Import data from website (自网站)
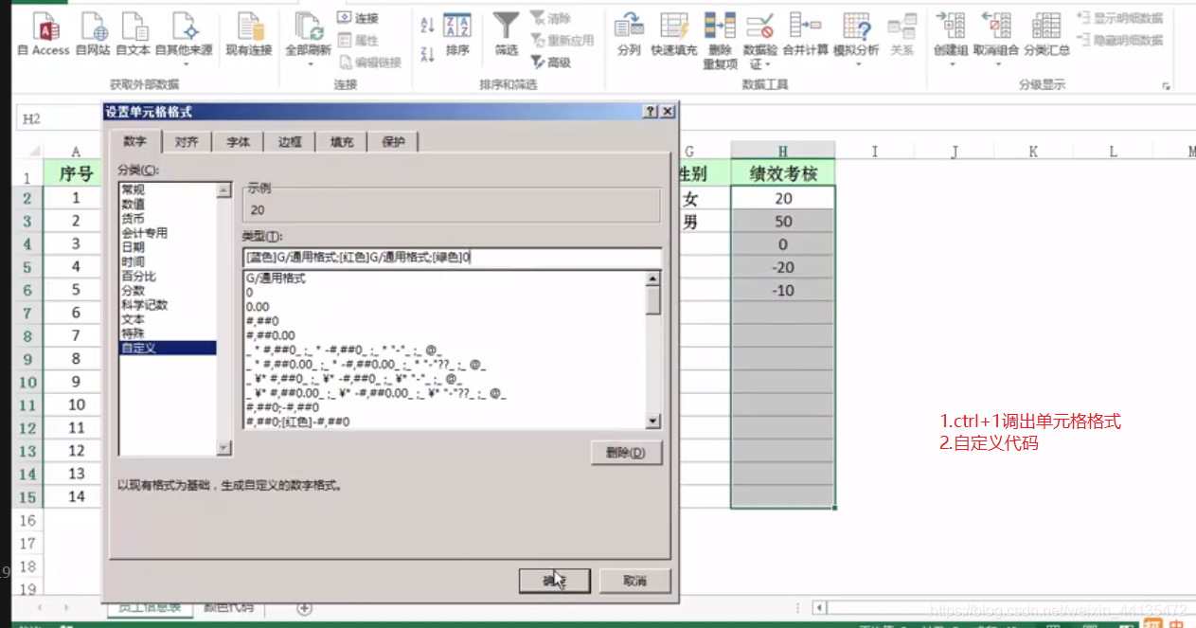 coord(93,34)
